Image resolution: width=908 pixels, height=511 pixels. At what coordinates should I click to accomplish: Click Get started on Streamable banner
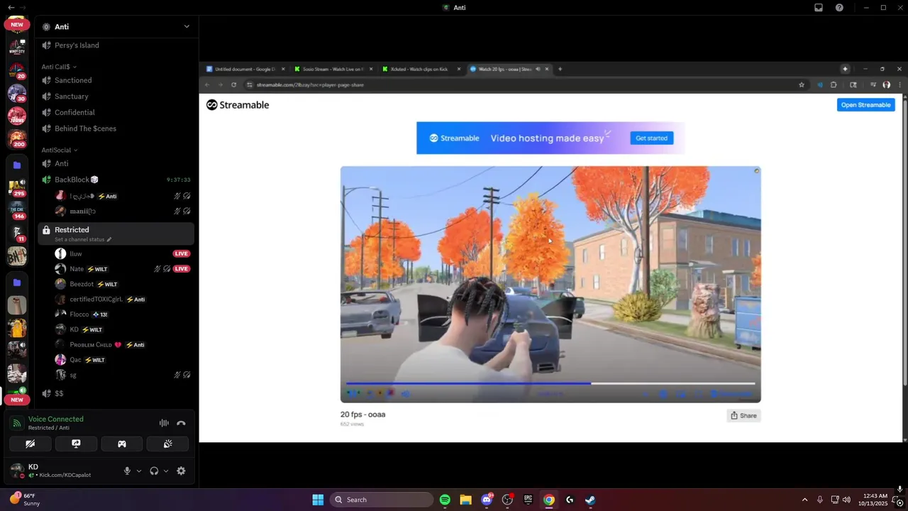pyautogui.click(x=651, y=138)
